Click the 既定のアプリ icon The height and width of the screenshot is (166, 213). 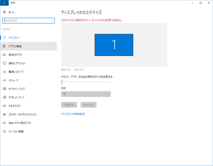(4, 55)
